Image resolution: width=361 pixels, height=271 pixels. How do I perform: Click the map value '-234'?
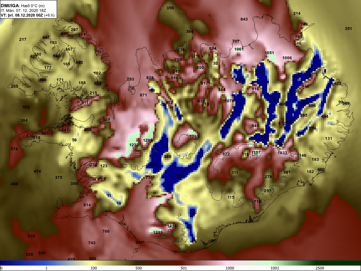click(x=153, y=164)
